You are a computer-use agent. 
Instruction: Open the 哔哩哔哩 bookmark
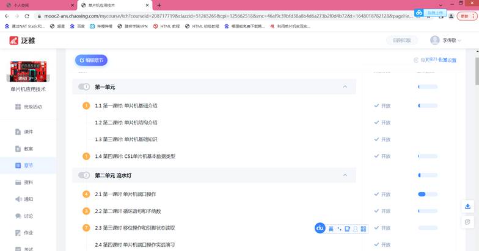tap(101, 26)
